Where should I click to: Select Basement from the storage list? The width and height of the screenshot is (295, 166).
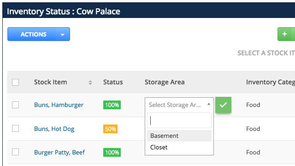tap(179, 136)
